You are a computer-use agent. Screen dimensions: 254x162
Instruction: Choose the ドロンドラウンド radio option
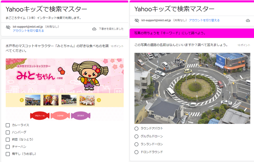coord(136,152)
